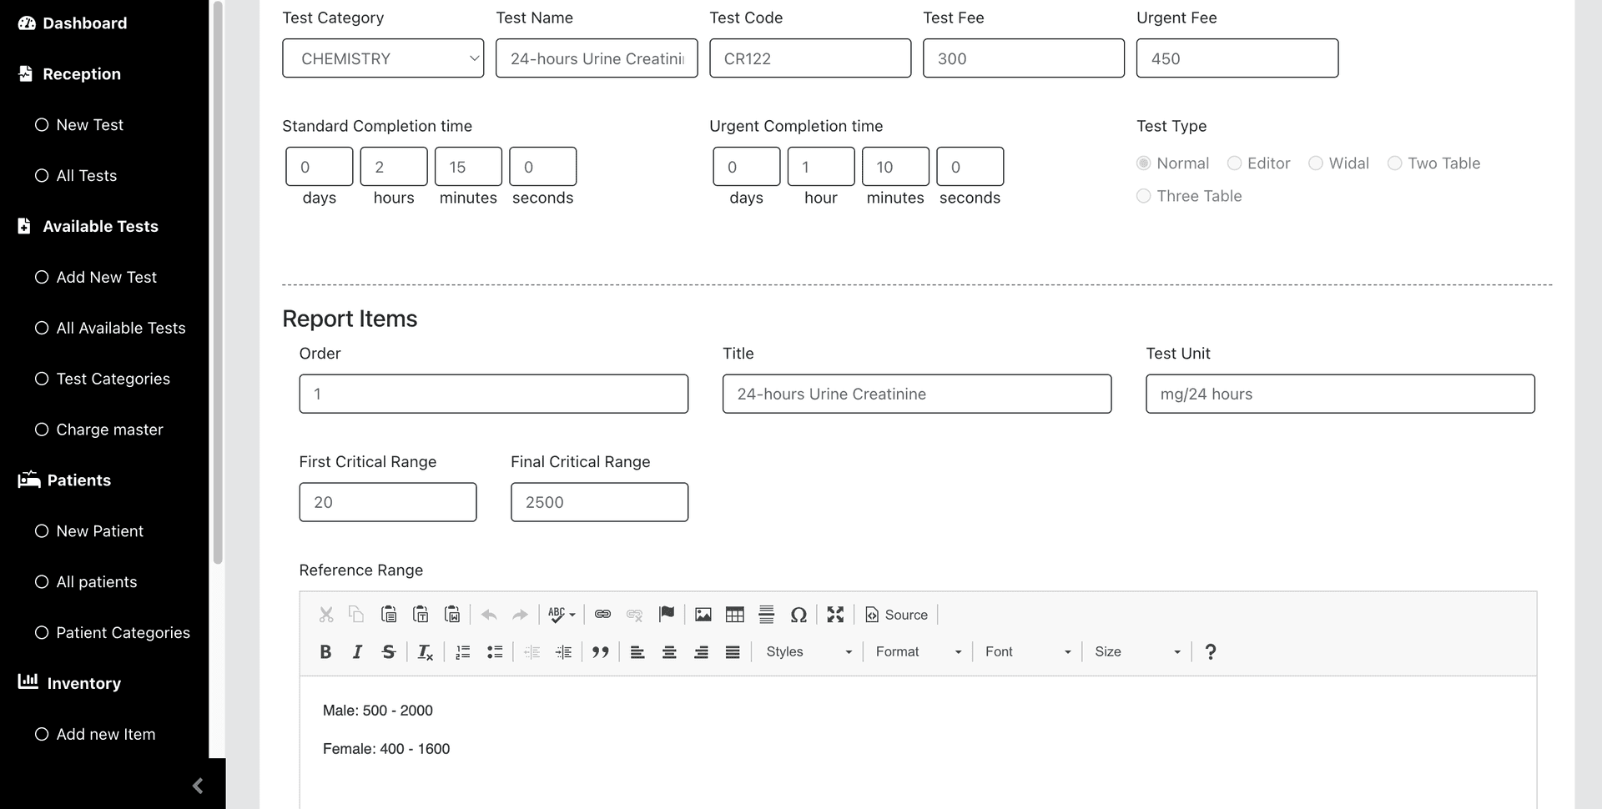The image size is (1602, 809).
Task: Open Charge master link
Action: point(99,430)
